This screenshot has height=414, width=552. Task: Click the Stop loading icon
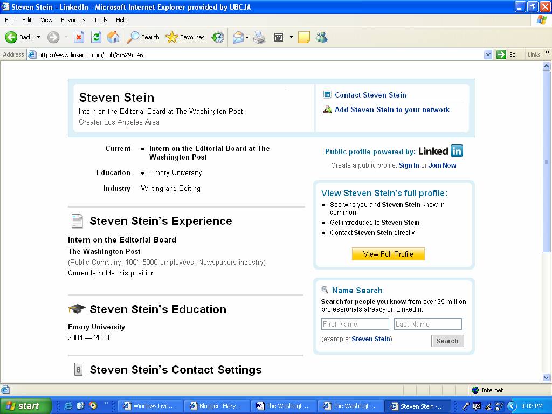coord(79,37)
